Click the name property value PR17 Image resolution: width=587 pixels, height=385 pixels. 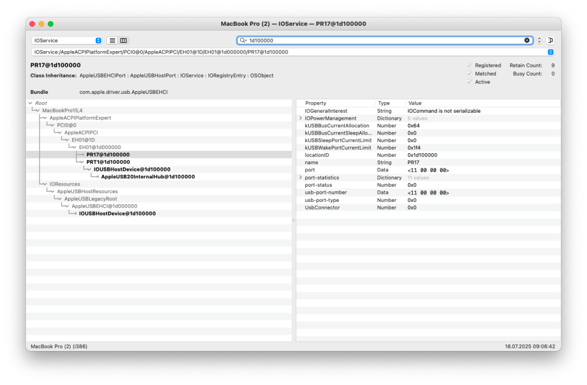(x=413, y=163)
